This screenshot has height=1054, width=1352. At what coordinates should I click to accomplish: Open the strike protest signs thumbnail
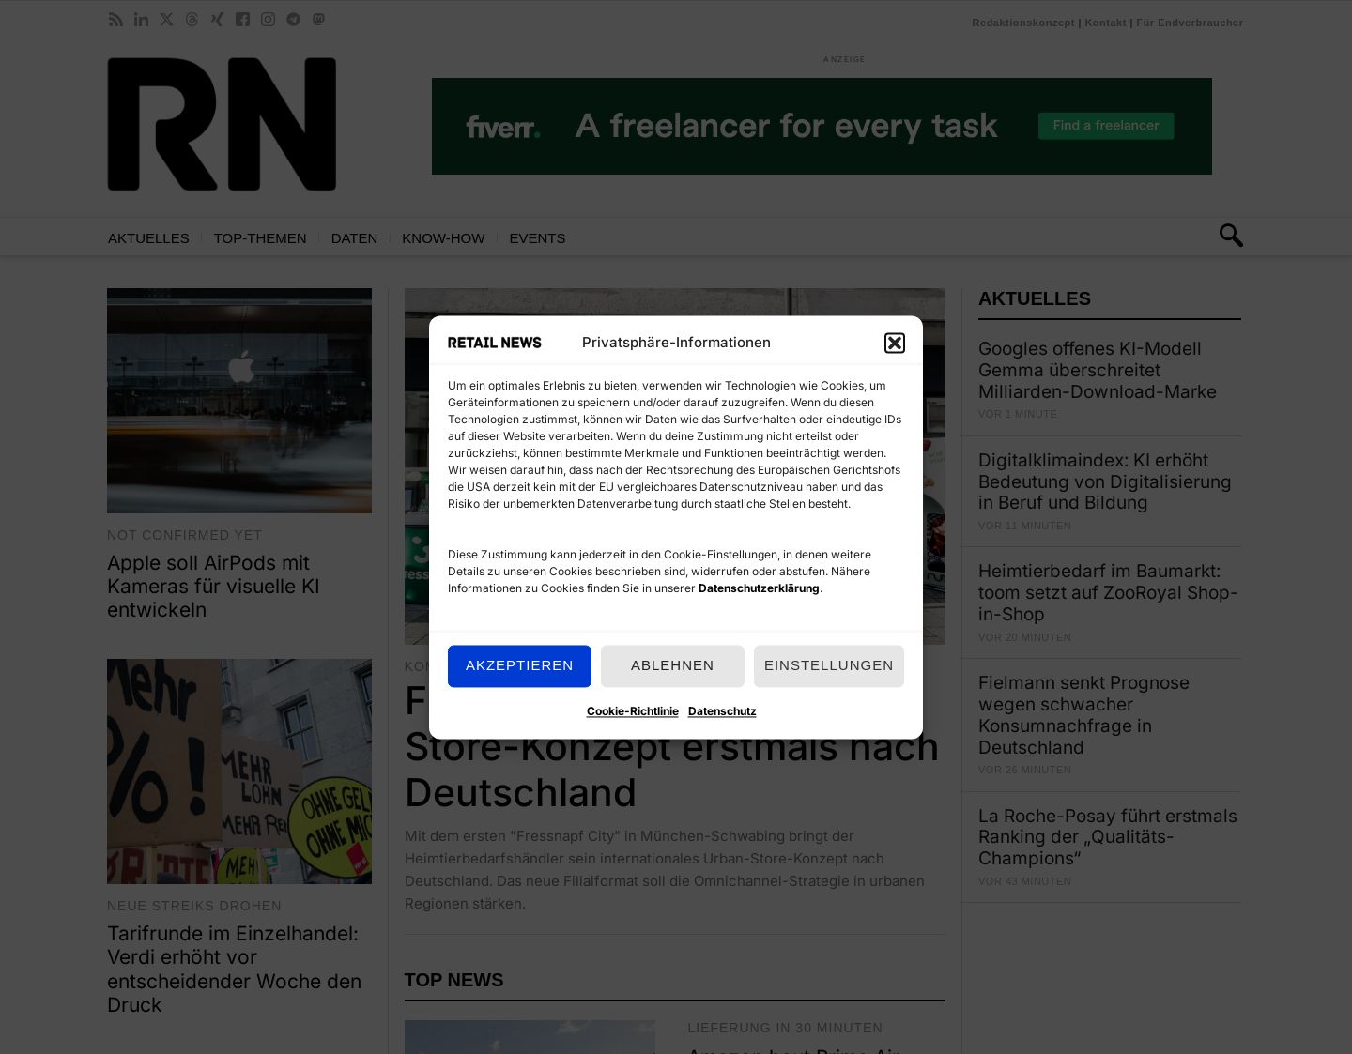pyautogui.click(x=239, y=771)
